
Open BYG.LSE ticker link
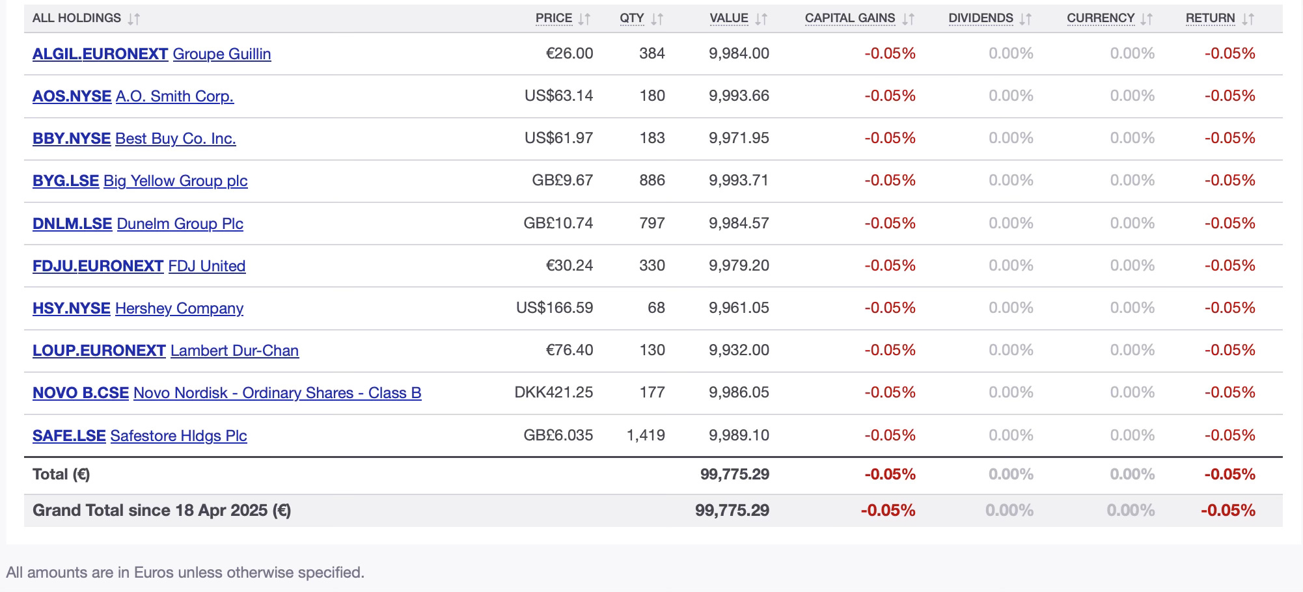click(66, 181)
